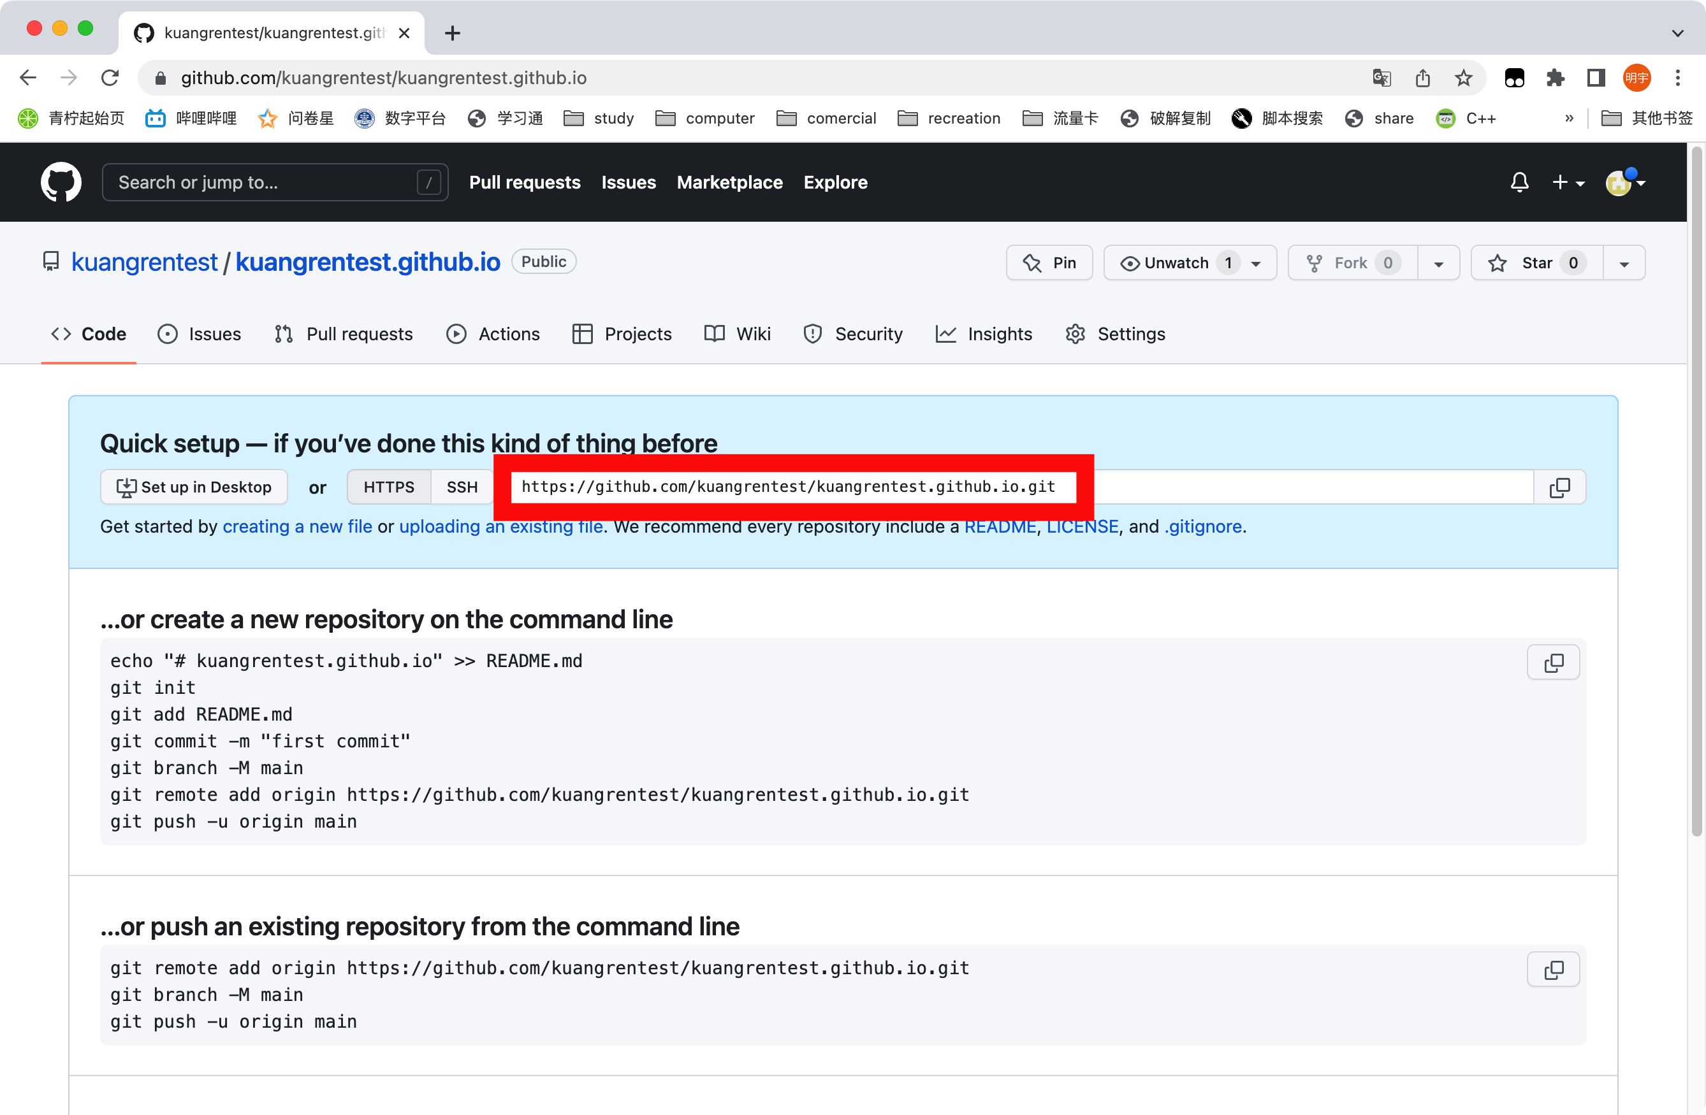The height and width of the screenshot is (1115, 1706).
Task: Open the notifications bell
Action: 1519,182
